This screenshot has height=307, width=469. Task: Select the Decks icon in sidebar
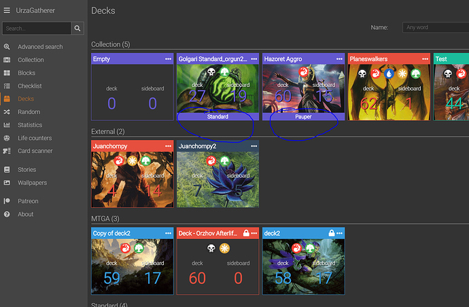(x=7, y=98)
